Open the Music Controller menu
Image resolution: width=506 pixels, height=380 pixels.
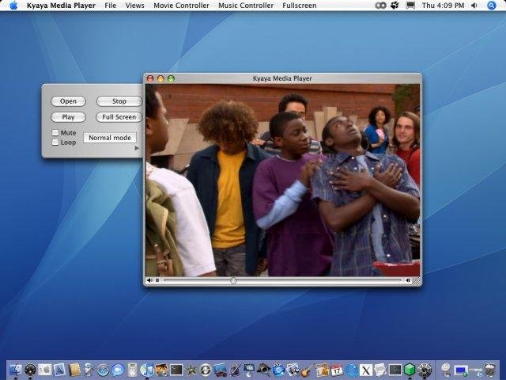[x=246, y=6]
